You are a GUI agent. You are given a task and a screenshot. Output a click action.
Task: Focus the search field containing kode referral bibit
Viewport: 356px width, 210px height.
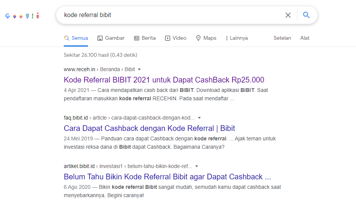click(173, 15)
